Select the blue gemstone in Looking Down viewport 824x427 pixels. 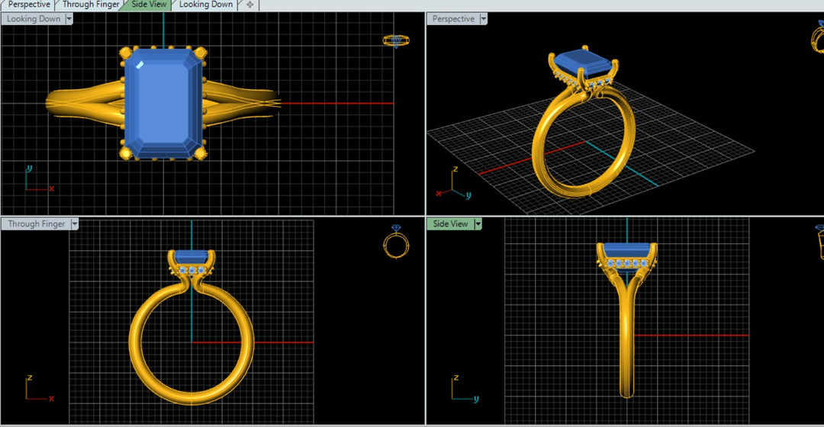163,103
